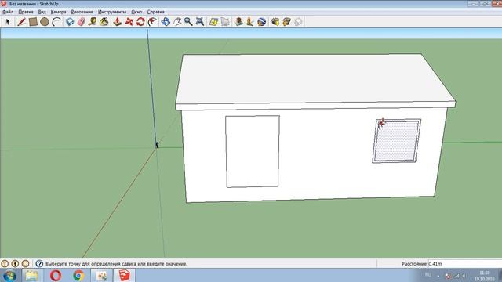502x282 pixels.
Task: Click Preview Model in Google Earth icon
Action: [261, 22]
